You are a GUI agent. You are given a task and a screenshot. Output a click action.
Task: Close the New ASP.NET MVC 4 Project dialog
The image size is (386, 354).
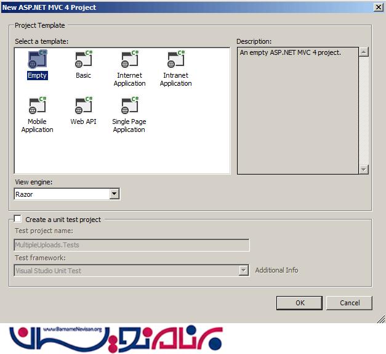[x=377, y=7]
